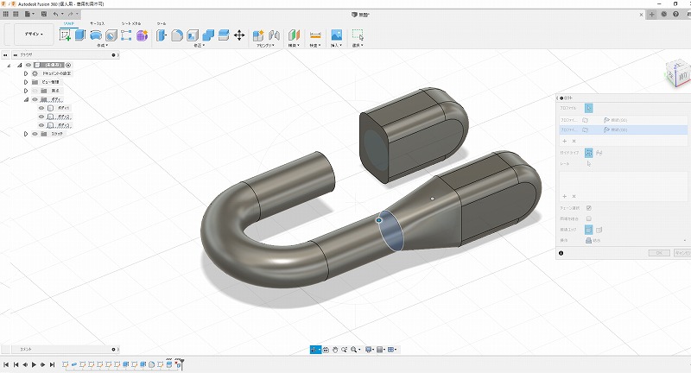The height and width of the screenshot is (373, 691).
Task: Collapse the Bodies folder in browser
Action: click(26, 99)
